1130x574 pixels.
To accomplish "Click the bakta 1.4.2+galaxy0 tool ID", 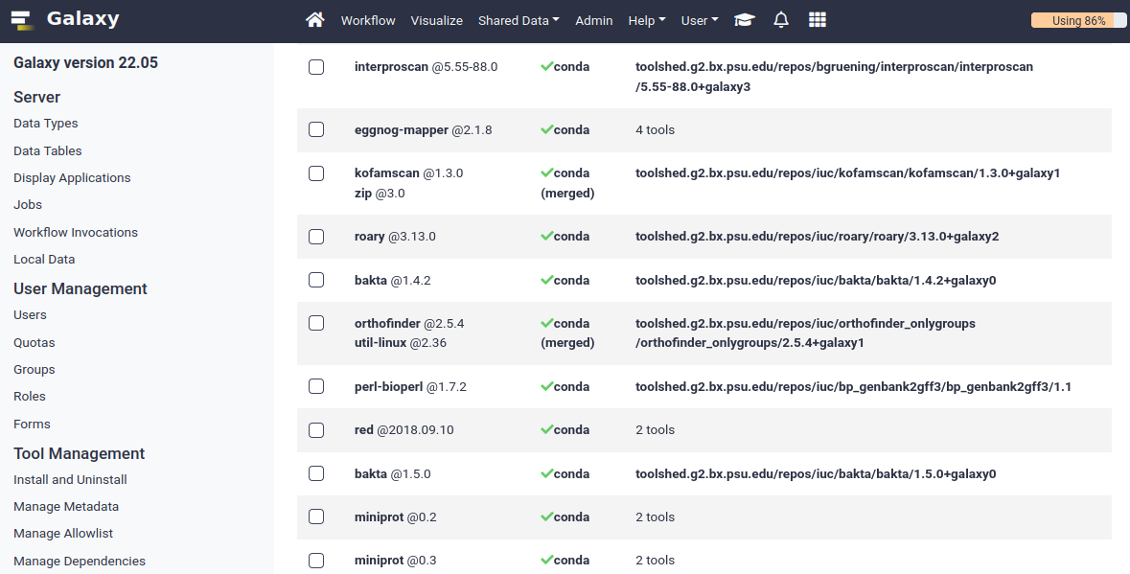I will tap(816, 280).
